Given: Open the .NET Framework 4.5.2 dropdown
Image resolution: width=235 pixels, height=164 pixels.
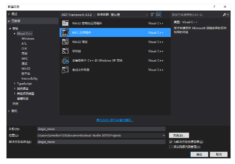Looking at the screenshot, I should 78,15.
